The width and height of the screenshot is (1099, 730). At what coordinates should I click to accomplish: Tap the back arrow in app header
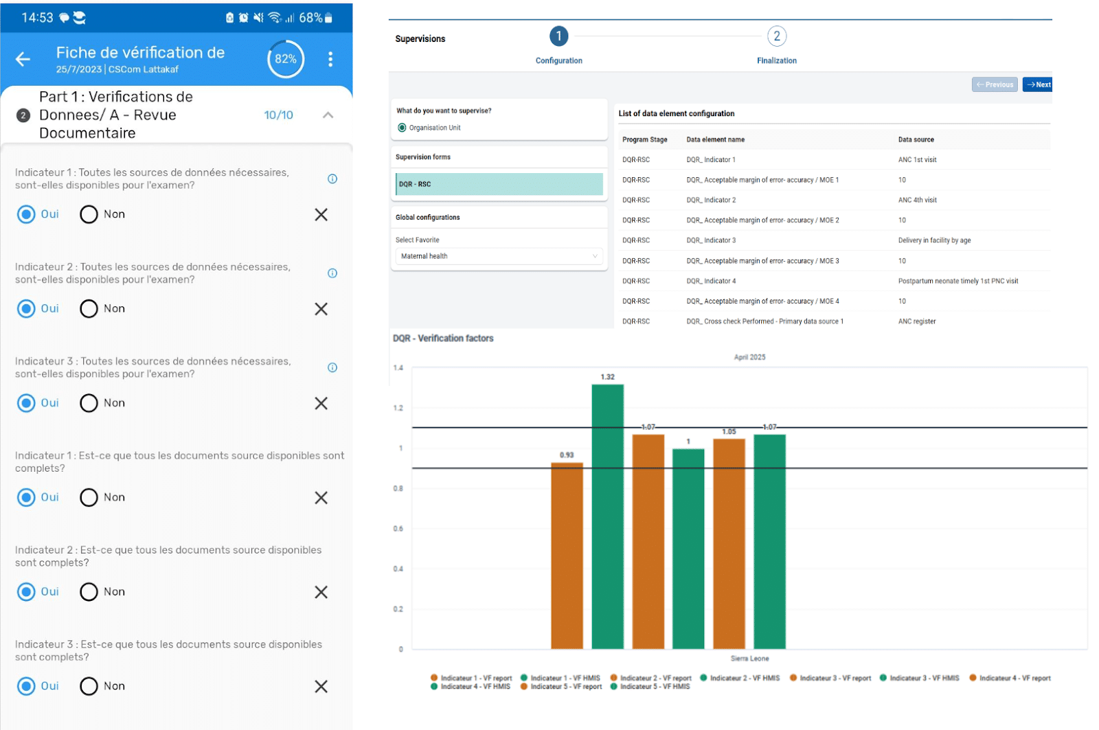23,60
